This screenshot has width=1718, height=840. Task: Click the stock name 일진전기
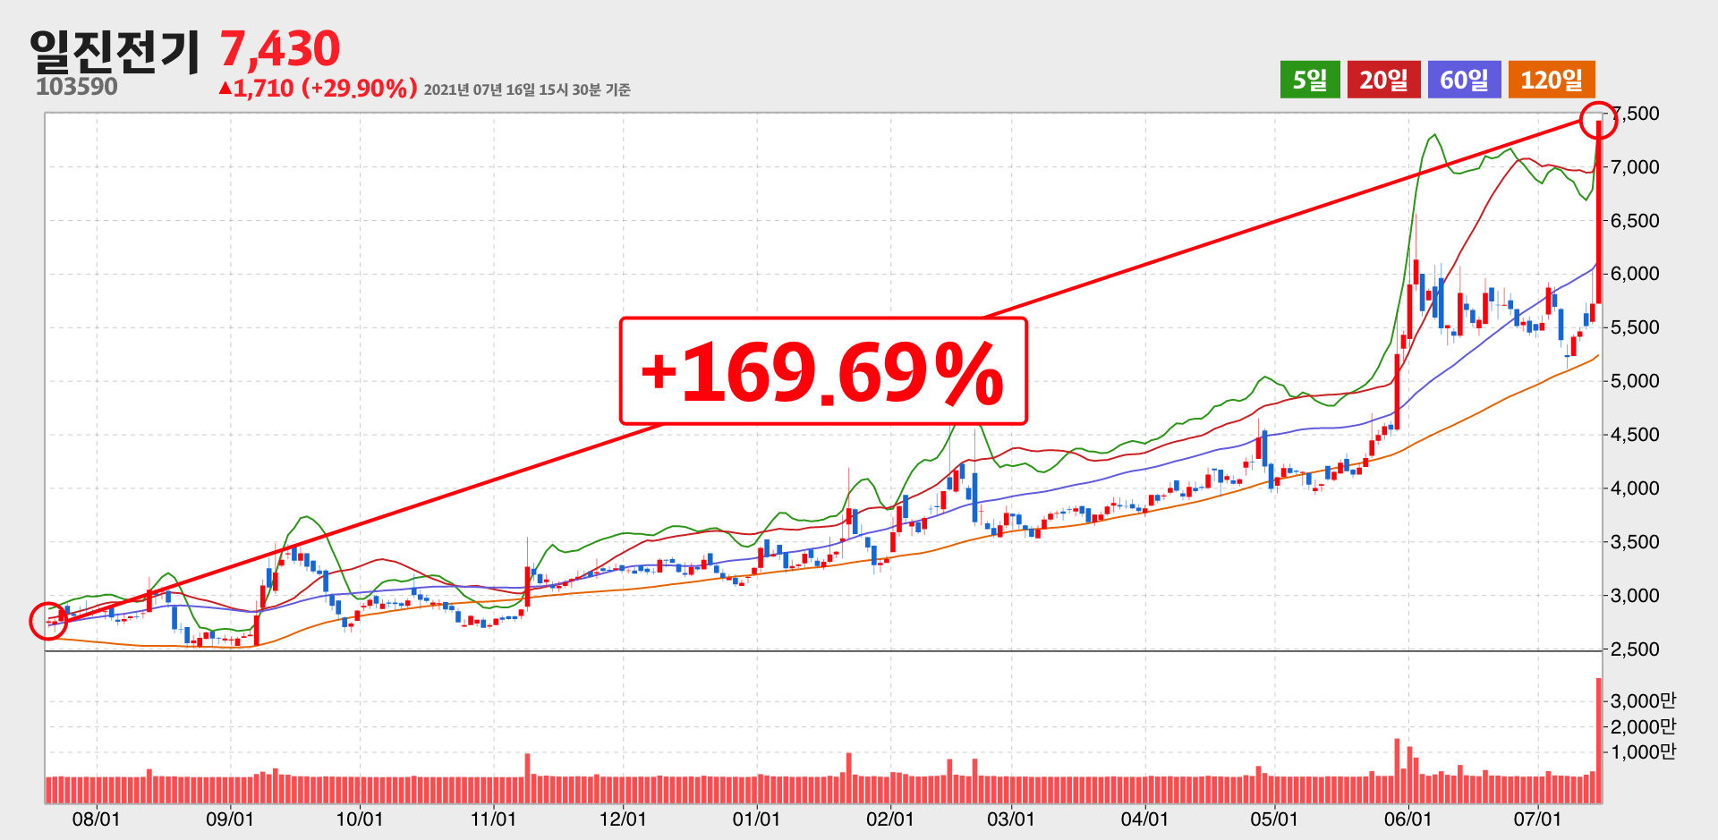pyautogui.click(x=115, y=51)
